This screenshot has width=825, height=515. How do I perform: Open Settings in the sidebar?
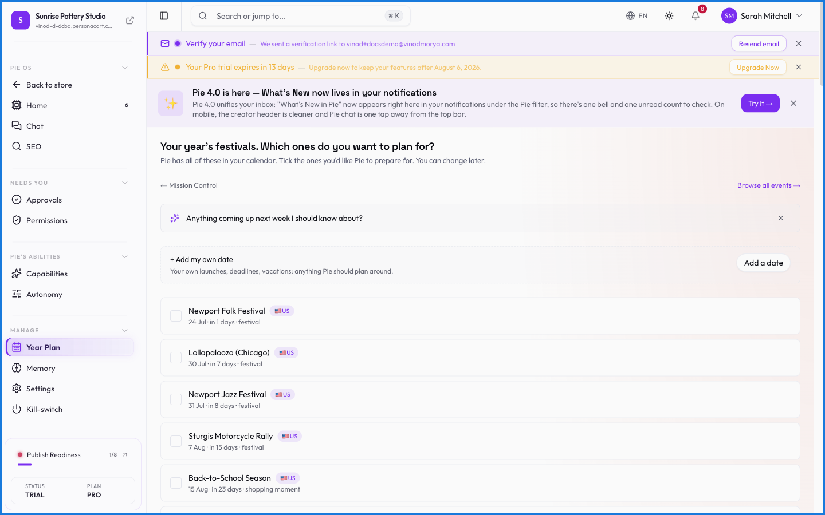(x=70, y=389)
